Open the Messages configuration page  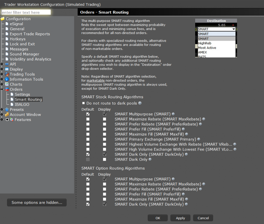(19, 49)
